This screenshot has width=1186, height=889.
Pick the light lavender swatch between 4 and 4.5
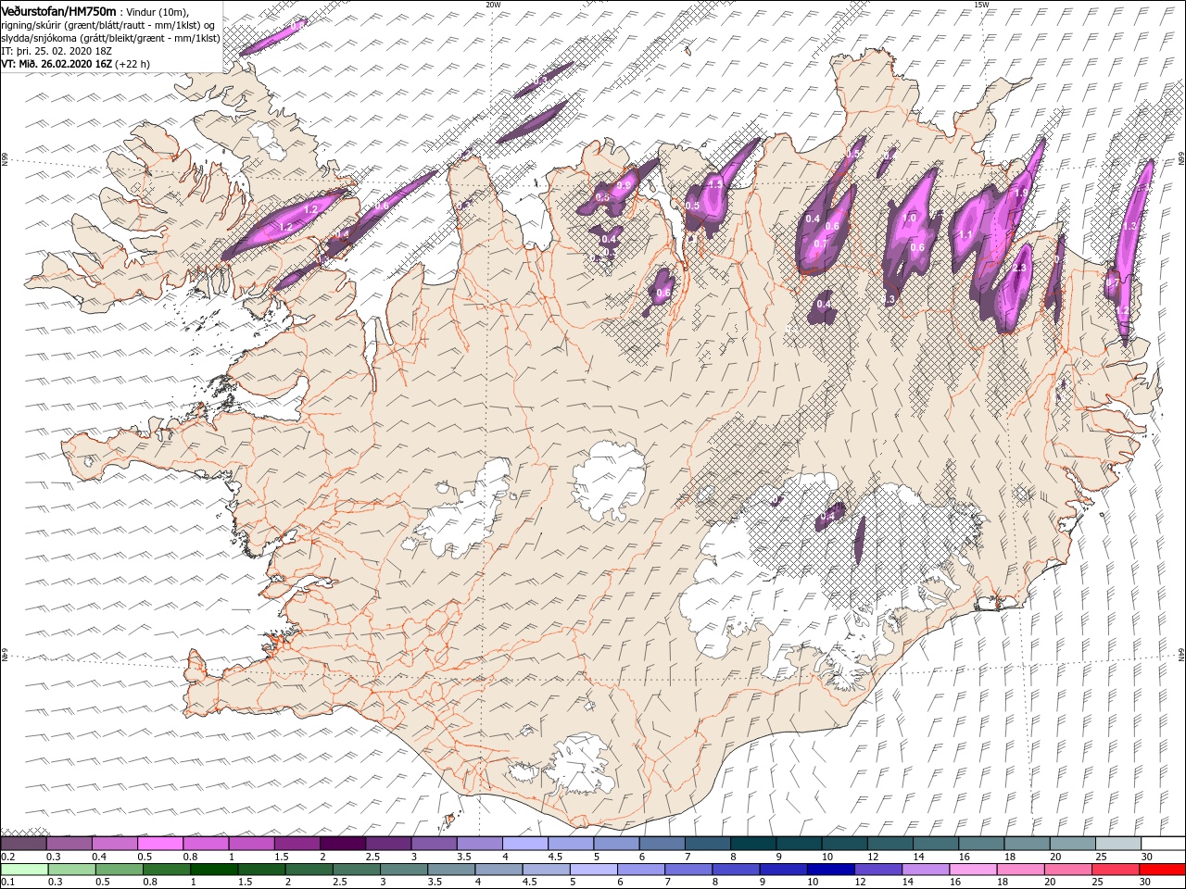coord(524,844)
